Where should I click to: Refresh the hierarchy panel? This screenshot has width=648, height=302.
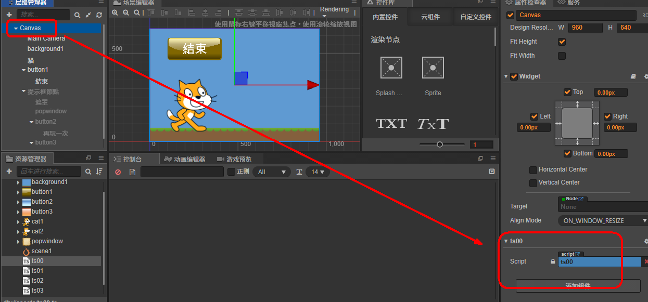pos(99,15)
